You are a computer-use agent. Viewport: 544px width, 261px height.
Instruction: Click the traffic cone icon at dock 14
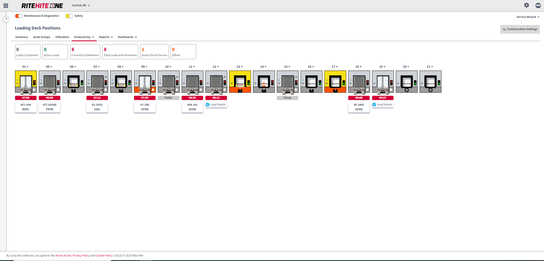264,84
